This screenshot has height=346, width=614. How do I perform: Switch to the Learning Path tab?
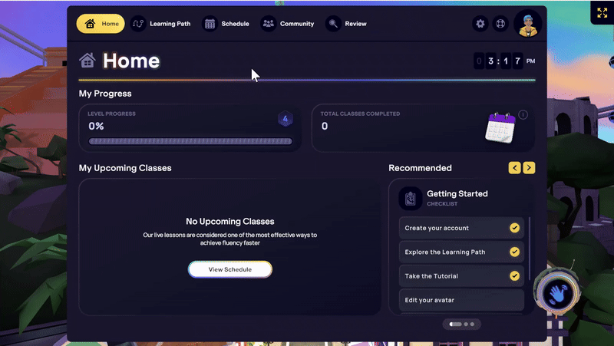pos(161,24)
